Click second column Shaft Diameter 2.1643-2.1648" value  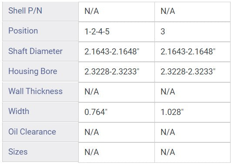pos(188,52)
